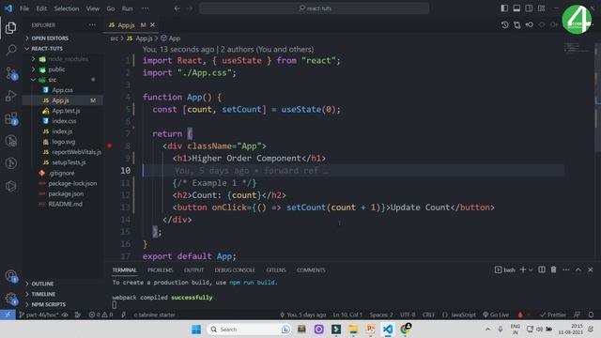
Task: Click the editor minimap
Action: (578, 49)
